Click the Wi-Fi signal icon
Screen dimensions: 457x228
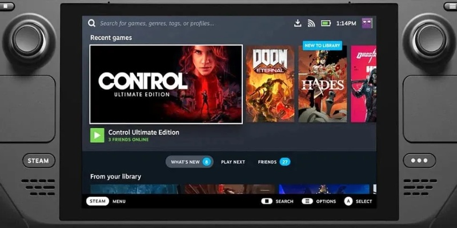tap(311, 23)
